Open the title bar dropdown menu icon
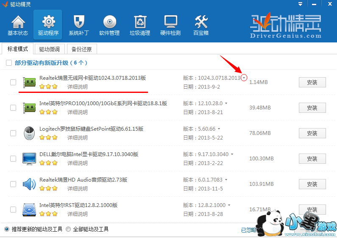Viewport: 337px width, 238px height. [x=300, y=4]
